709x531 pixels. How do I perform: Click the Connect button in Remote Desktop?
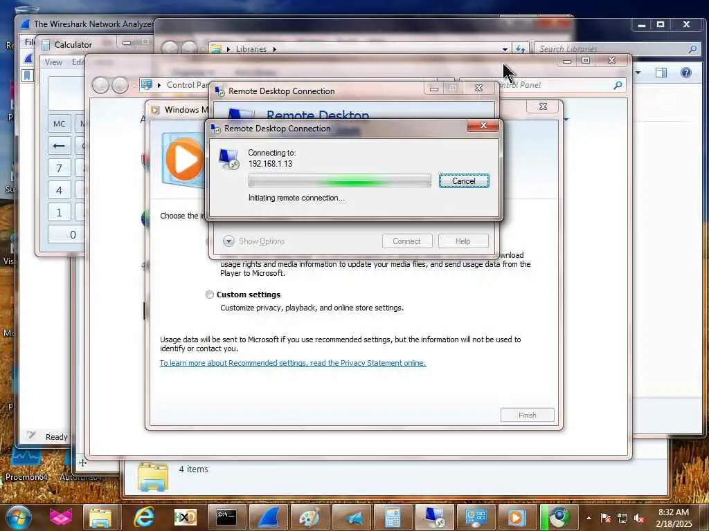(406, 241)
